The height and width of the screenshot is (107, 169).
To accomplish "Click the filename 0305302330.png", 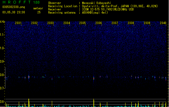I will coord(14,7).
